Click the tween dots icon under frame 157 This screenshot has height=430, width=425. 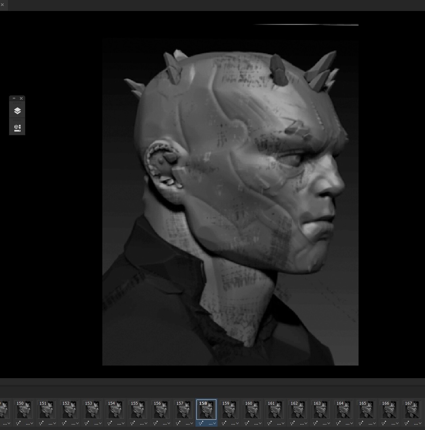[178, 423]
